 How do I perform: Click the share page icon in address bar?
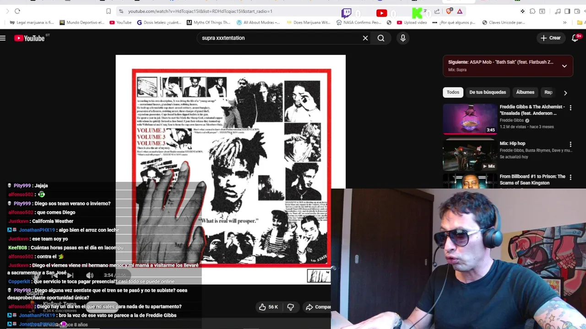pos(437,11)
